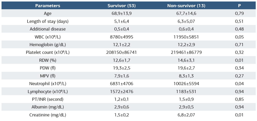This screenshot has width=257, height=121.
Task: Select the PDW (fl) parameter cell
Action: coord(48,68)
